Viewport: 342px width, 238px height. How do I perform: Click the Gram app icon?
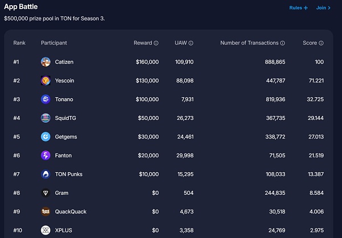(x=46, y=193)
